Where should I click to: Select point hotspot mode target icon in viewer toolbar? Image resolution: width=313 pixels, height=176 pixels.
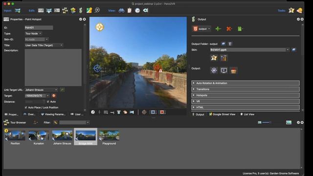(144, 112)
